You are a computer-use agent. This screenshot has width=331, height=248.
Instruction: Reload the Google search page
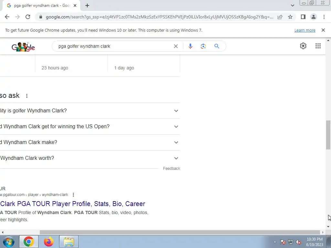pyautogui.click(x=28, y=17)
